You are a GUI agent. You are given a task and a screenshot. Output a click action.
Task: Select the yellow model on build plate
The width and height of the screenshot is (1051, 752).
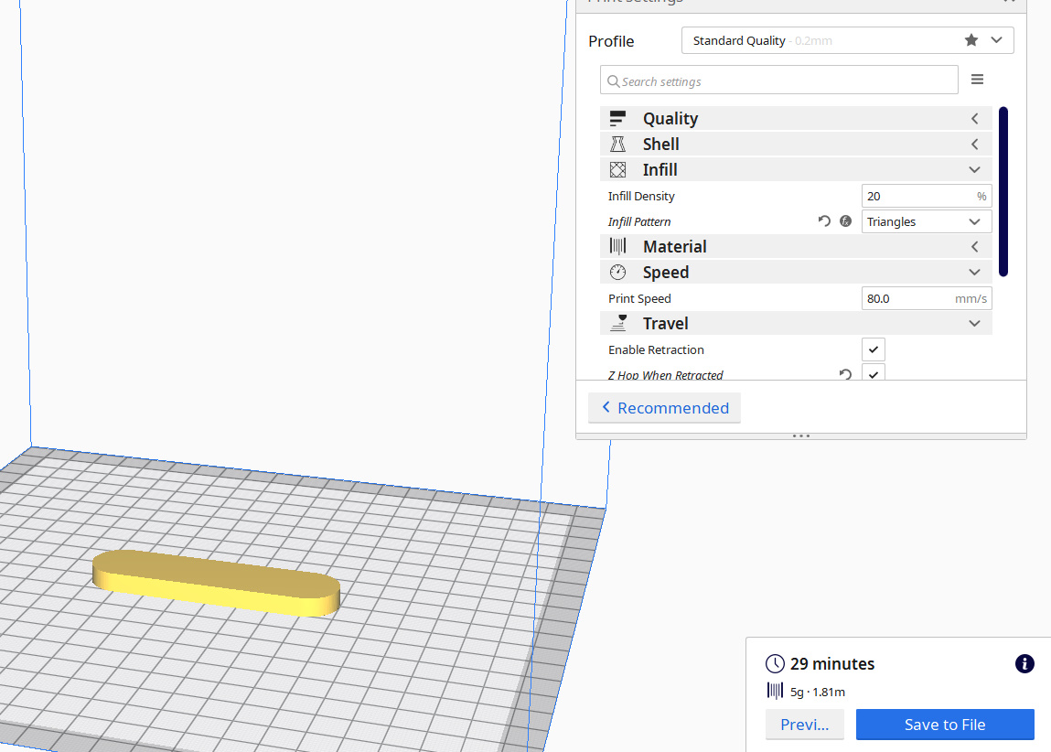(x=216, y=582)
